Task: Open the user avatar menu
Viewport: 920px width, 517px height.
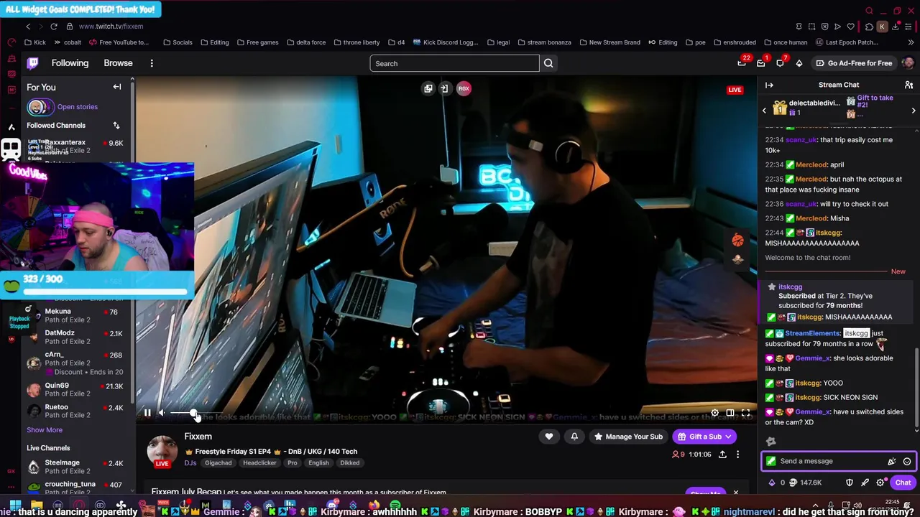Action: [x=908, y=63]
